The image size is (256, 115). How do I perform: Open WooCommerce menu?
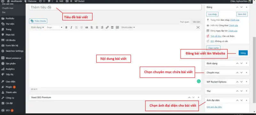[13, 58]
